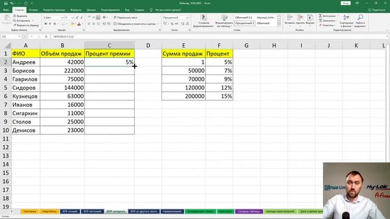
Task: Select the Процент премии header cell
Action: (x=110, y=54)
